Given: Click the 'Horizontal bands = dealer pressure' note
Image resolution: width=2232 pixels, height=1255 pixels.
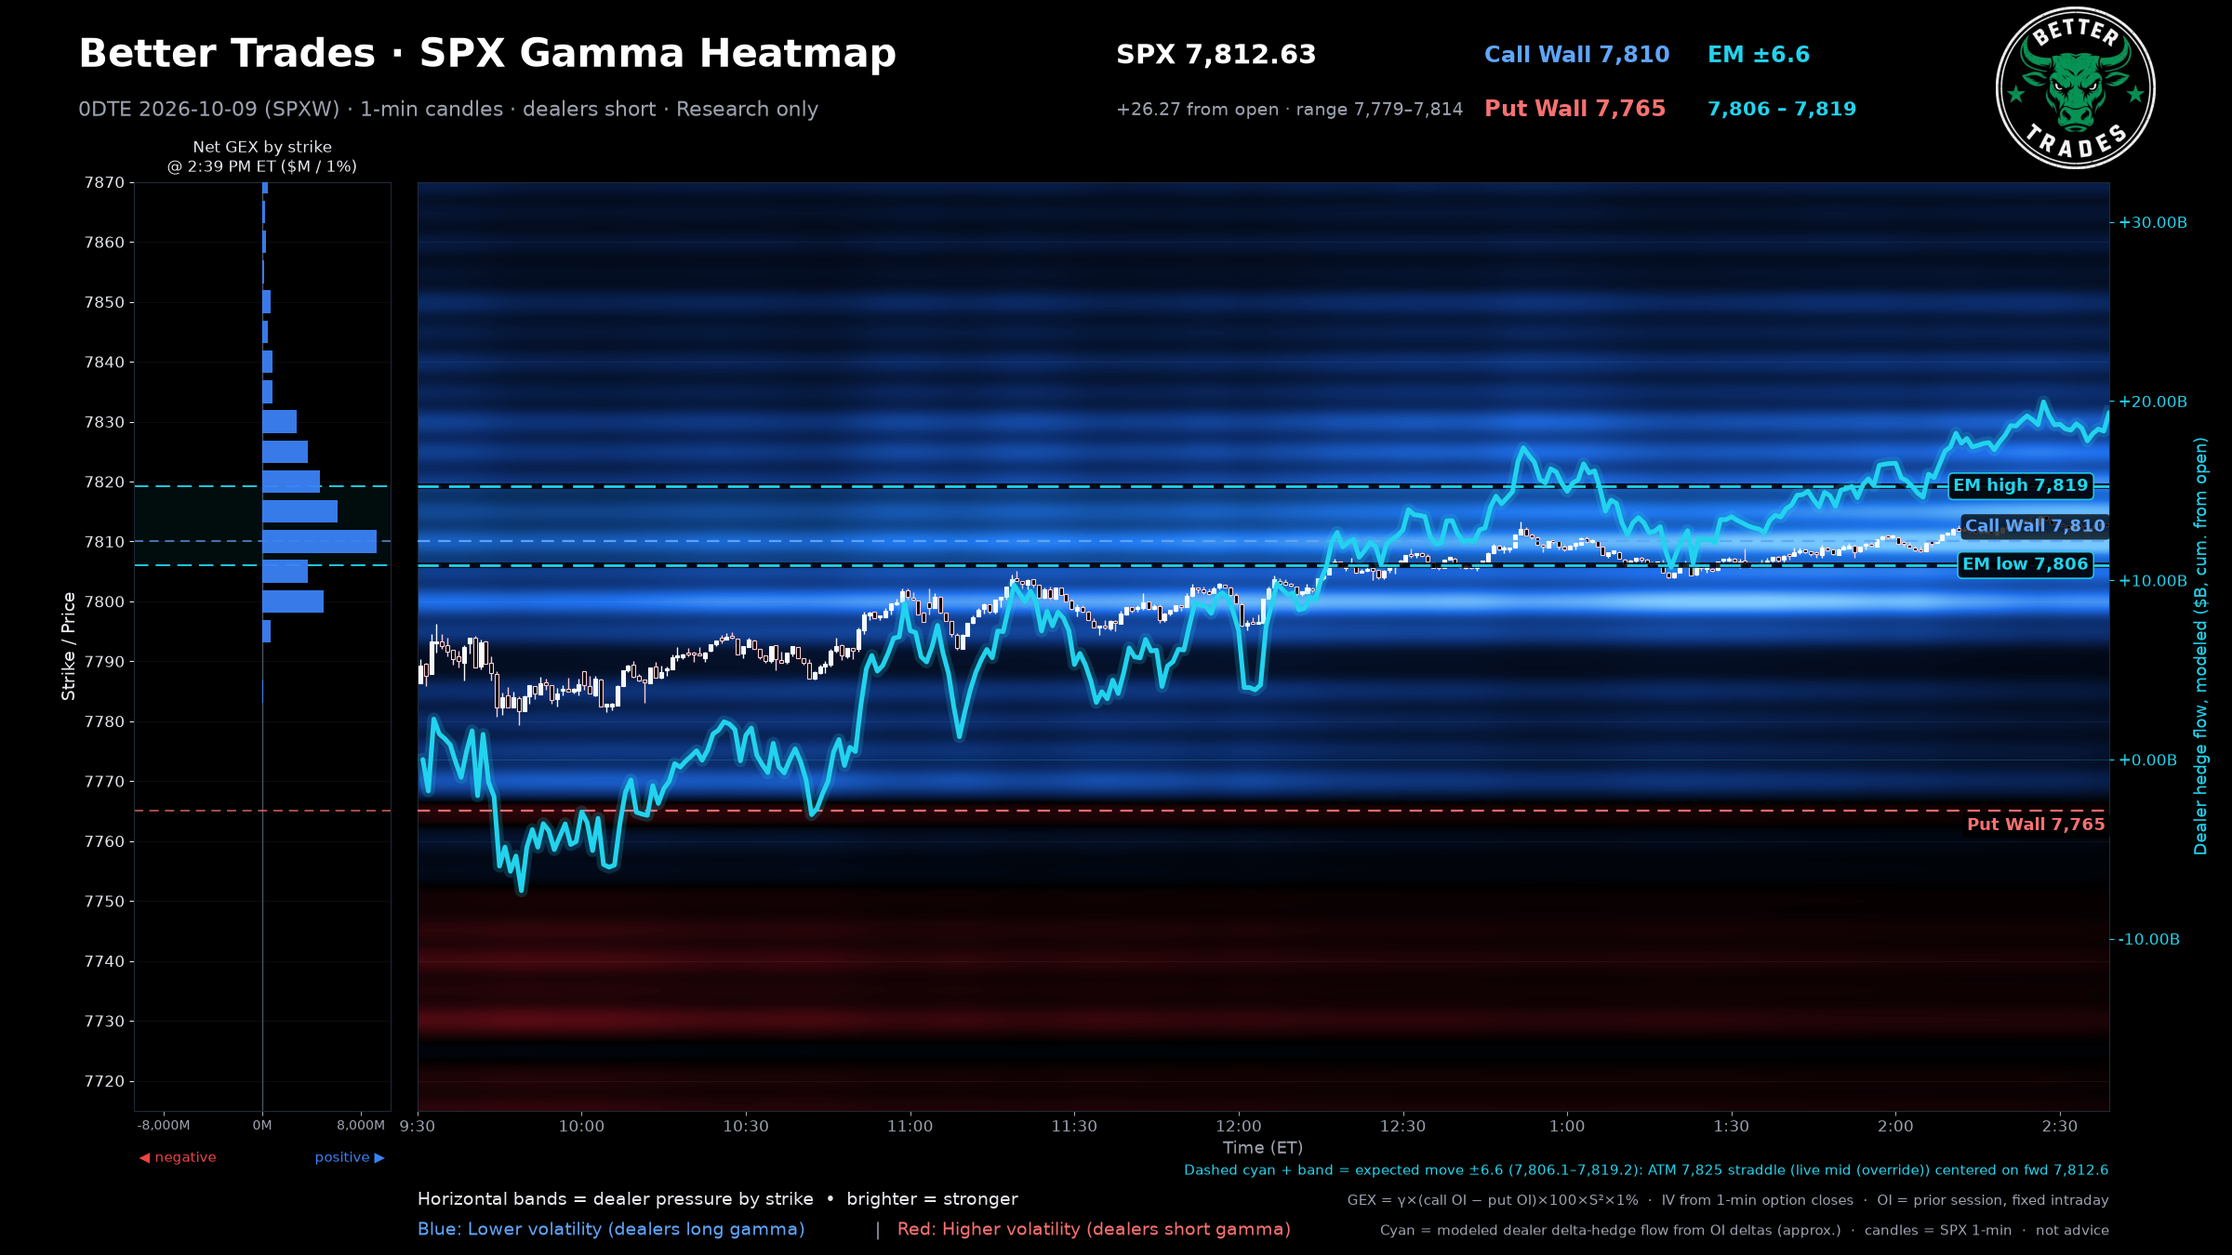Looking at the screenshot, I should 718,1199.
